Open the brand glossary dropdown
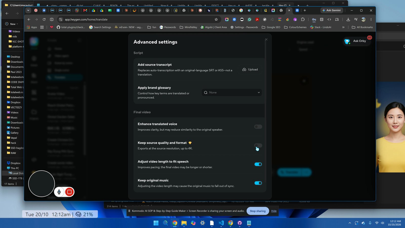This screenshot has width=405, height=228. [232, 92]
